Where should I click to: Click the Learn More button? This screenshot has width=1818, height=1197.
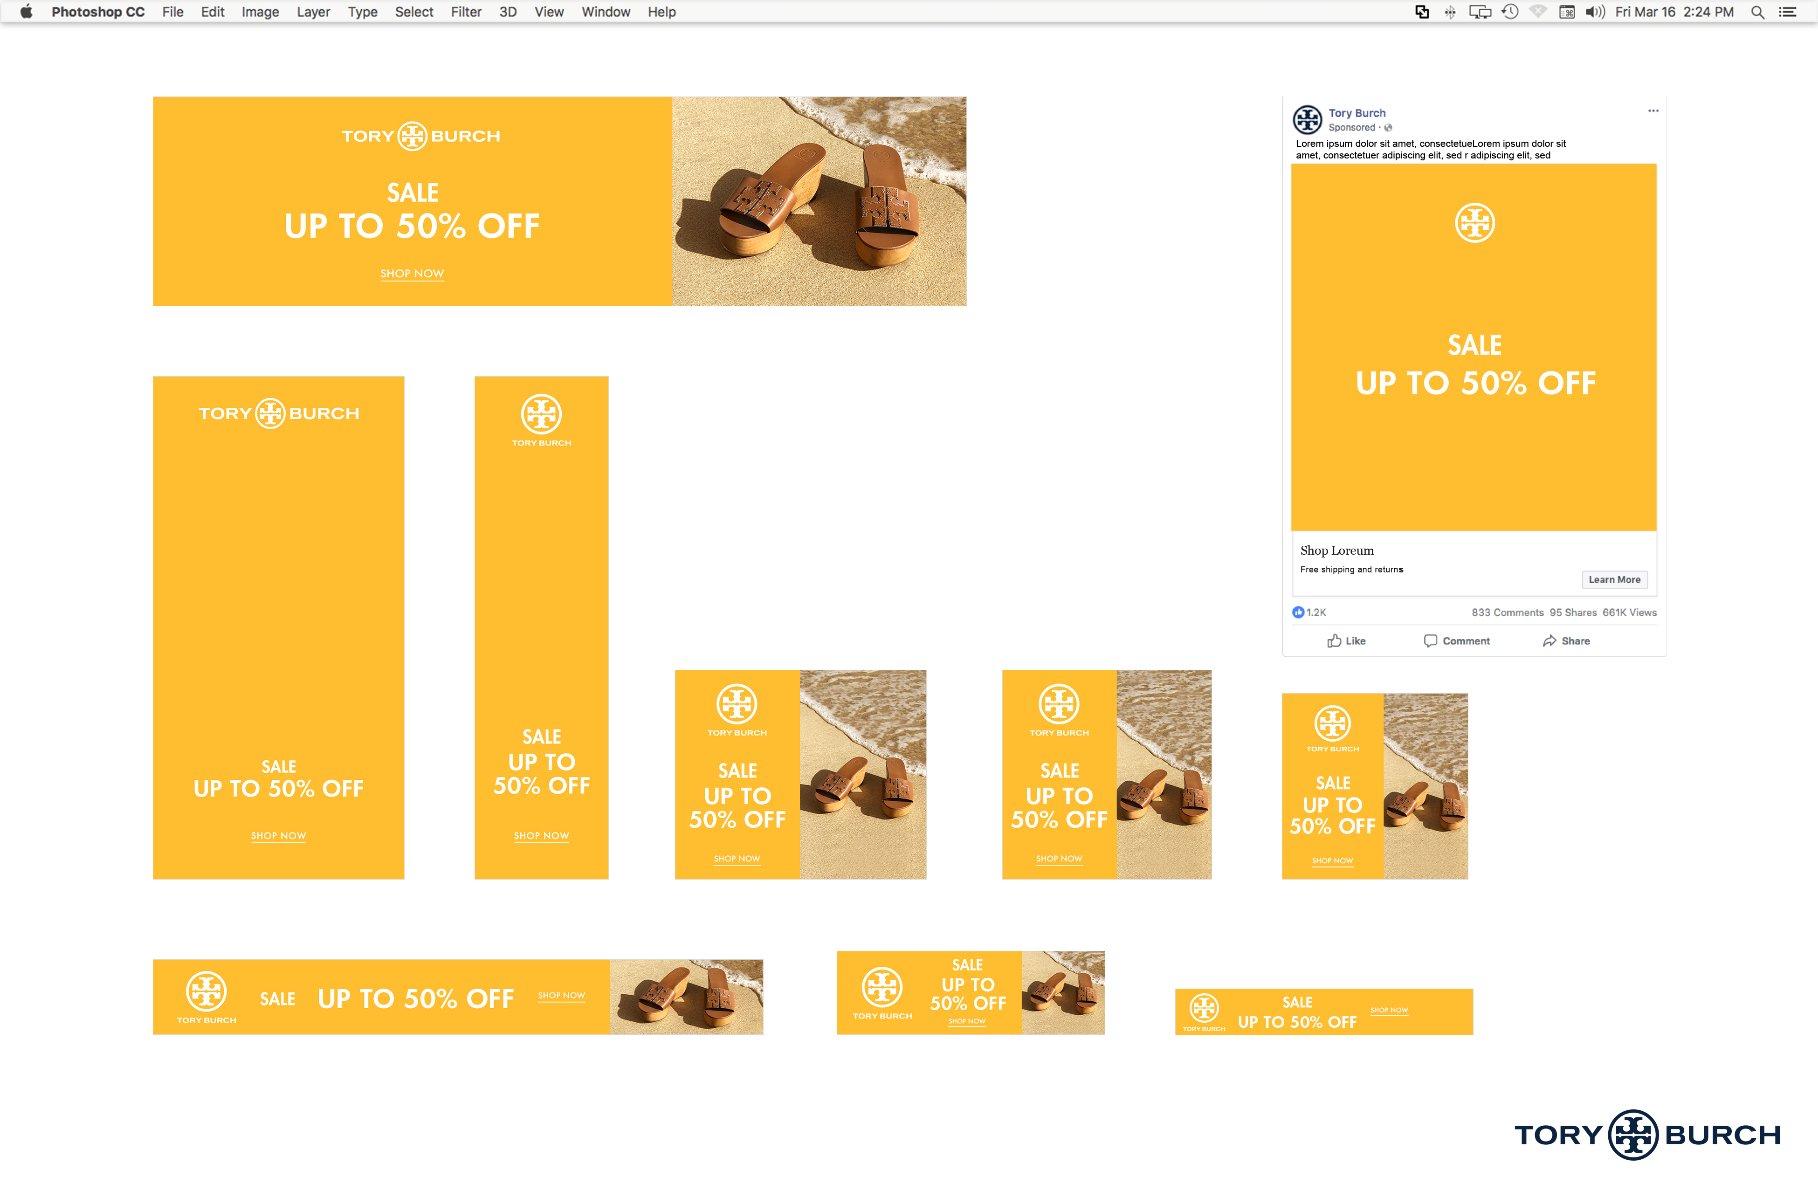click(1614, 580)
